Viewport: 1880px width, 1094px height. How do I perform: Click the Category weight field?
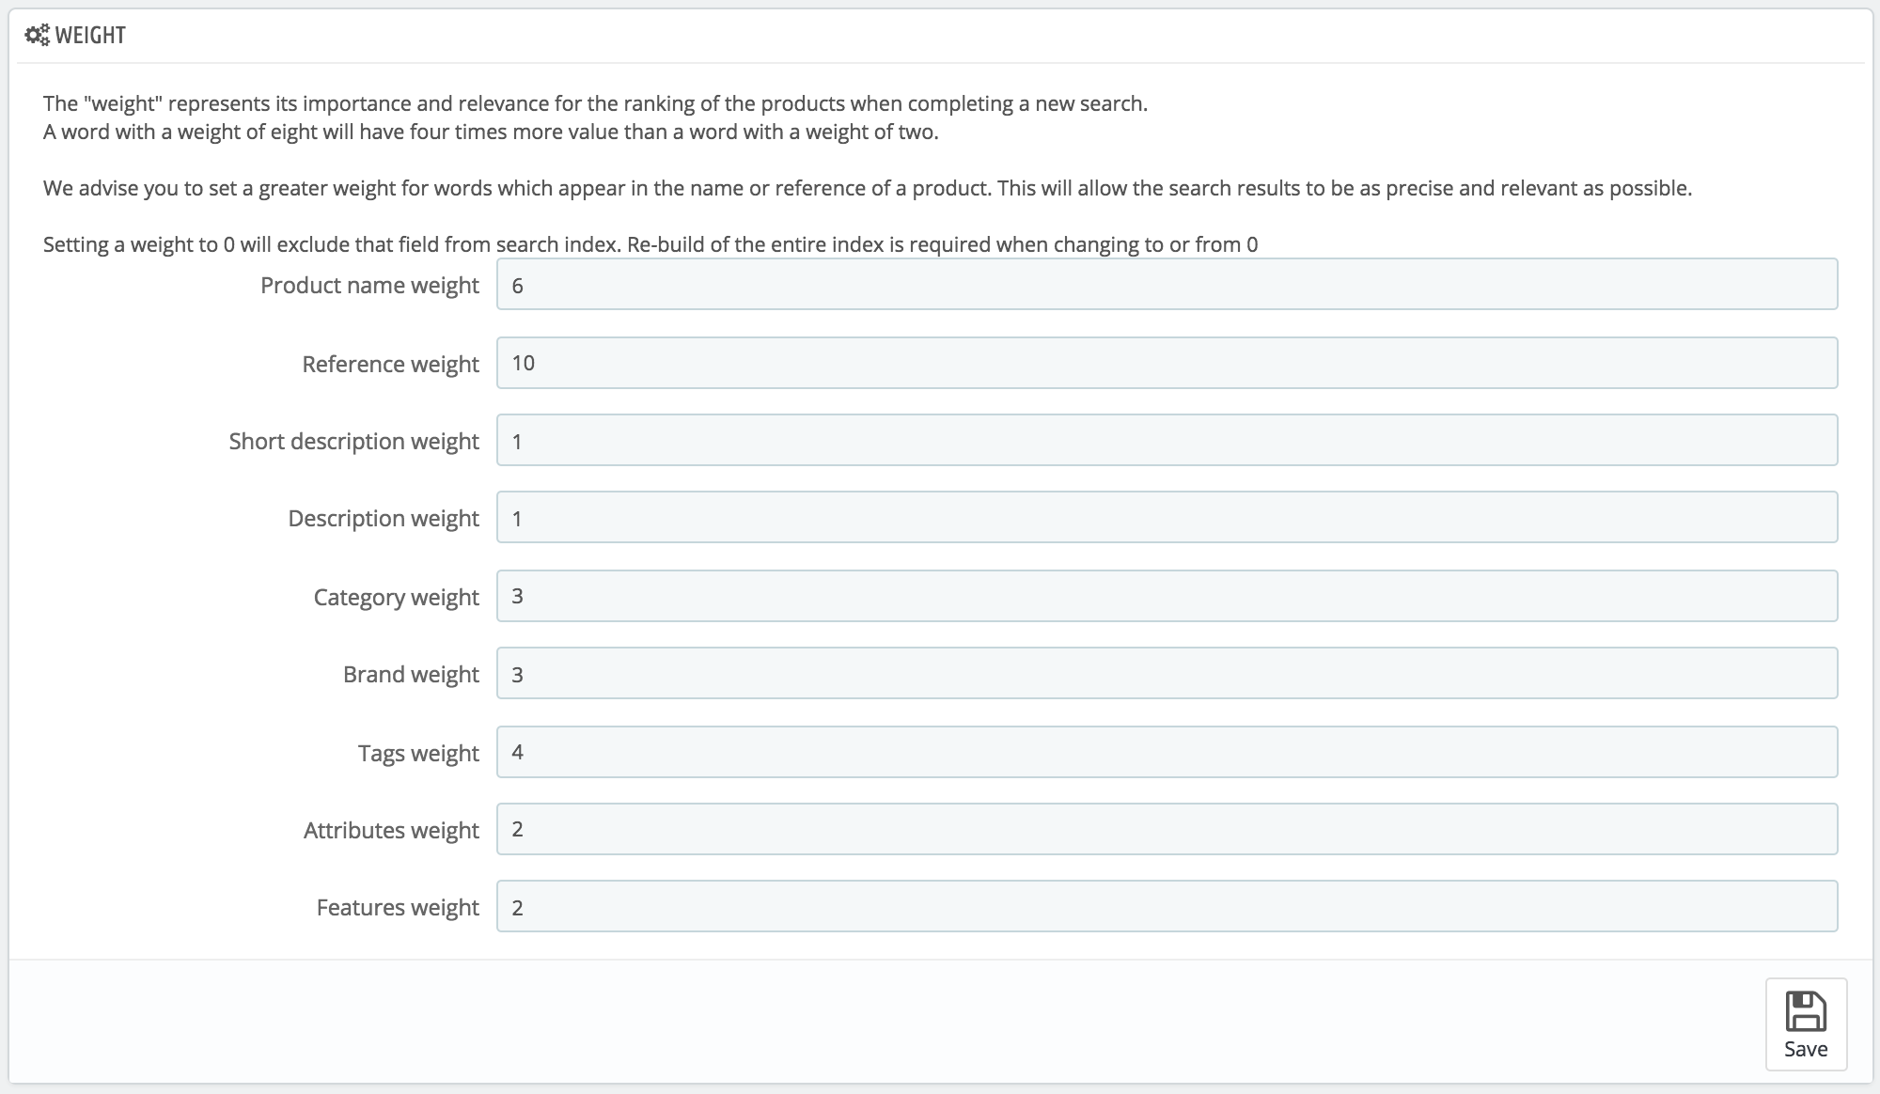pyautogui.click(x=1166, y=596)
